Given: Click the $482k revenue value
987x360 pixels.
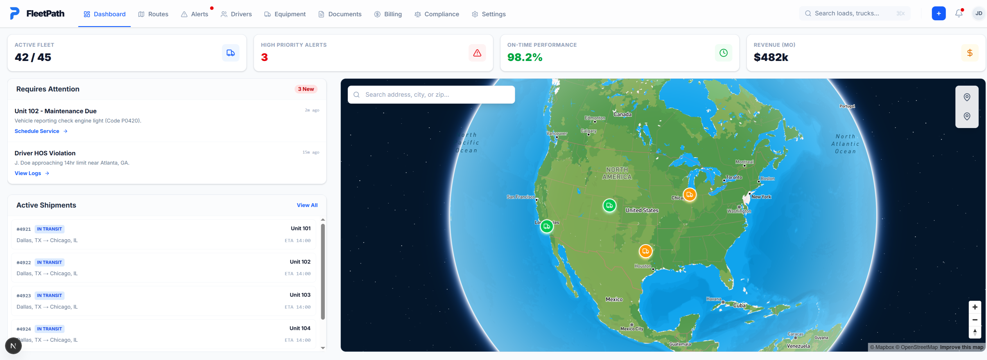Looking at the screenshot, I should point(771,57).
